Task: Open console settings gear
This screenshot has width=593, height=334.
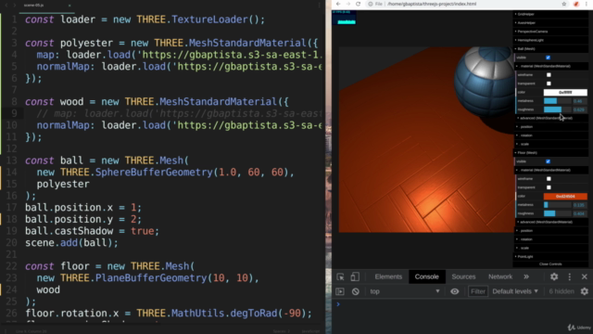Action: click(585, 291)
